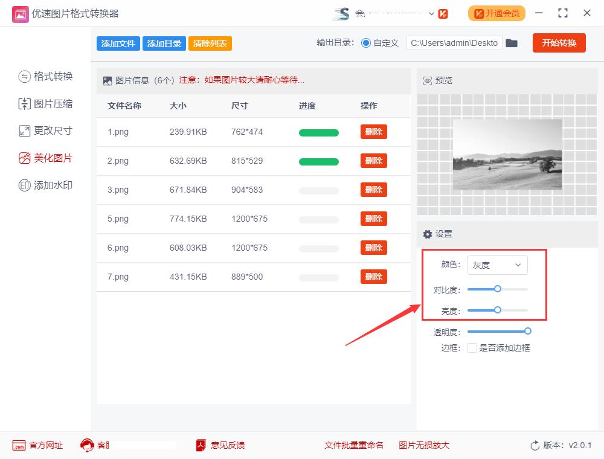This screenshot has height=459, width=604.
Task: Stay on the 美化图片 tab
Action: [44, 158]
